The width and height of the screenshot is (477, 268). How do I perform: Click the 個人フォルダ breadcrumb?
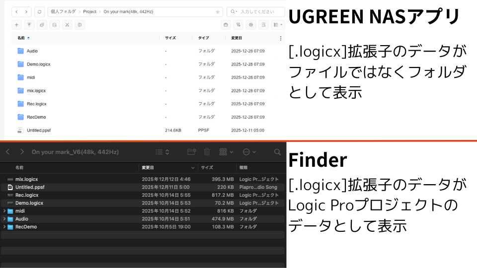point(63,12)
